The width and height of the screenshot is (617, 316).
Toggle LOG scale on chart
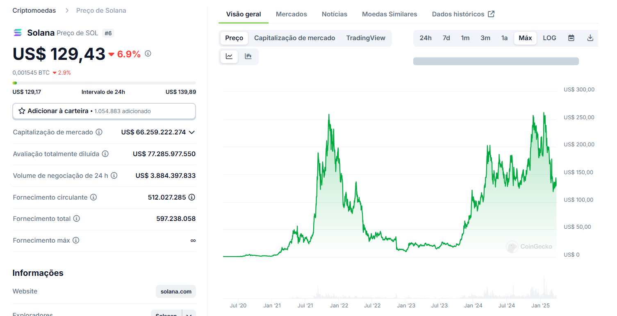tap(549, 38)
